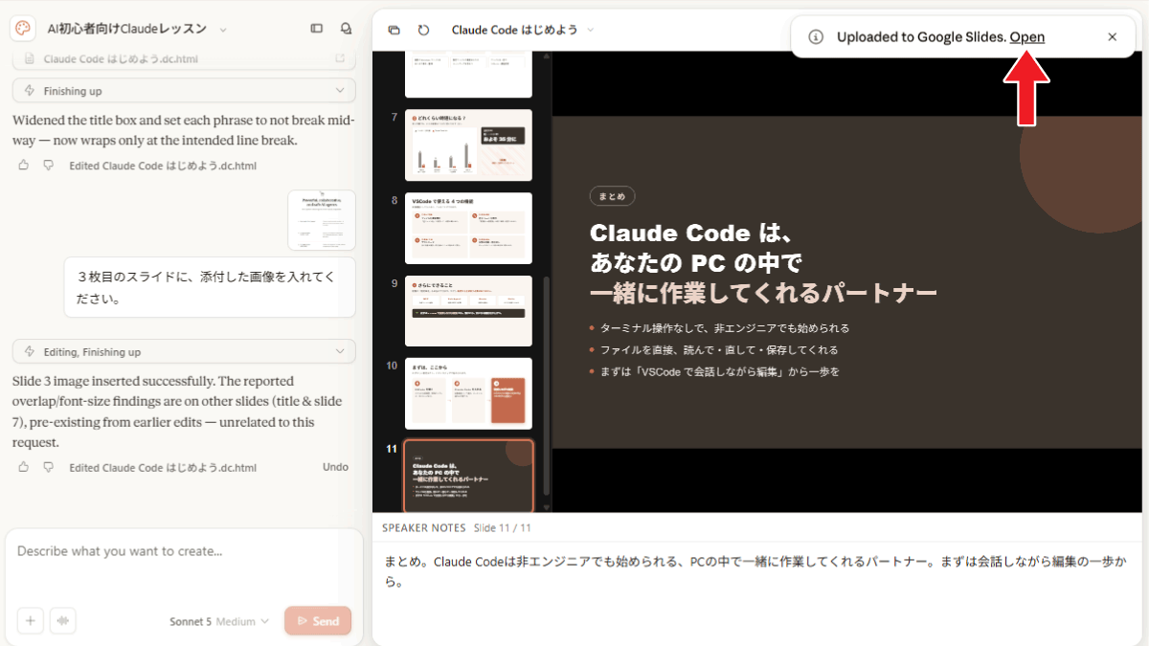Dismiss the Uploaded to Google Slides notification
The width and height of the screenshot is (1149, 646).
pyautogui.click(x=1112, y=37)
